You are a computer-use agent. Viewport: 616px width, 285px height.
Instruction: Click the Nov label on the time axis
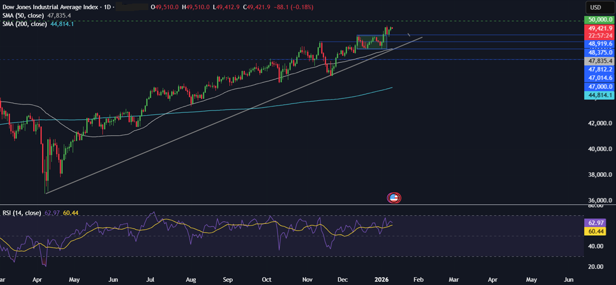click(x=307, y=279)
